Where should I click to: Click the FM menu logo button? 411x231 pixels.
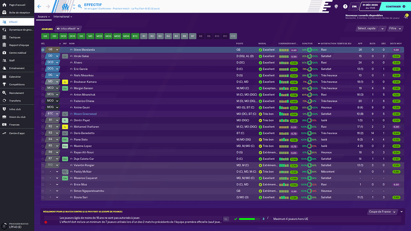(355, 7)
